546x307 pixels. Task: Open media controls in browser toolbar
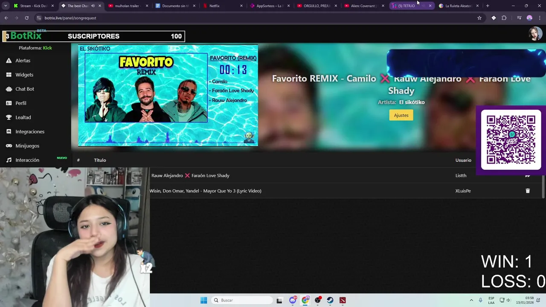[519, 18]
